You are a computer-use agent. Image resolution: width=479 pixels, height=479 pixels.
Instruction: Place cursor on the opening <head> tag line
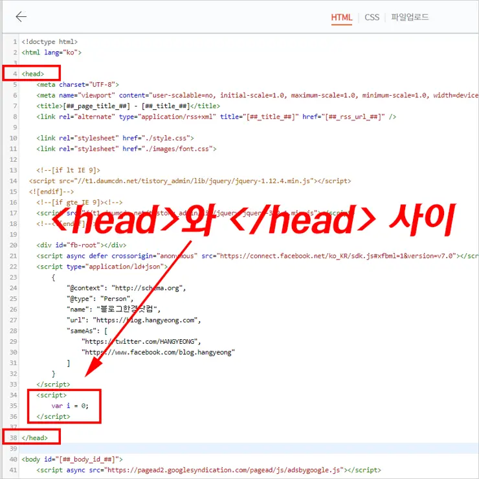pyautogui.click(x=33, y=74)
